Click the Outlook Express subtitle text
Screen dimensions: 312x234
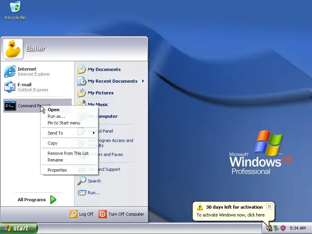[x=33, y=90]
